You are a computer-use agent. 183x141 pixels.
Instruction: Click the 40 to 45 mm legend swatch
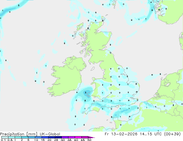78,137
